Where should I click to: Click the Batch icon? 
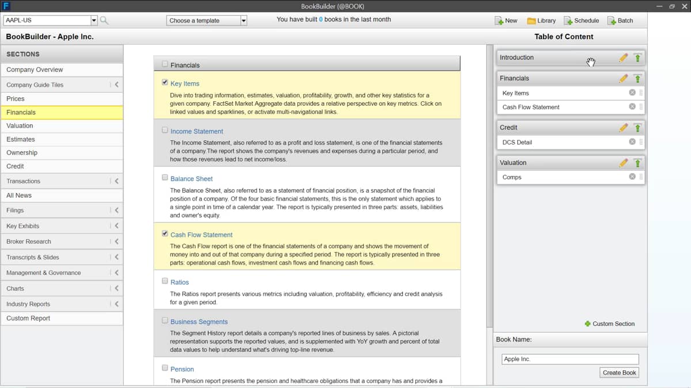612,21
